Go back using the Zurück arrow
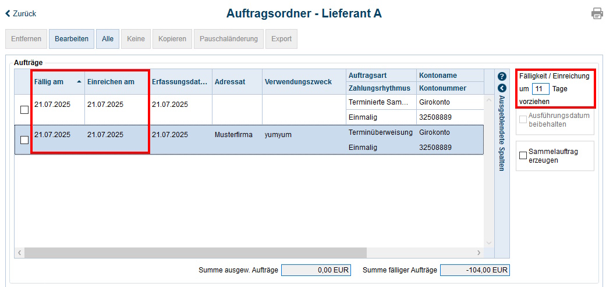The width and height of the screenshot is (606, 287). [x=20, y=13]
